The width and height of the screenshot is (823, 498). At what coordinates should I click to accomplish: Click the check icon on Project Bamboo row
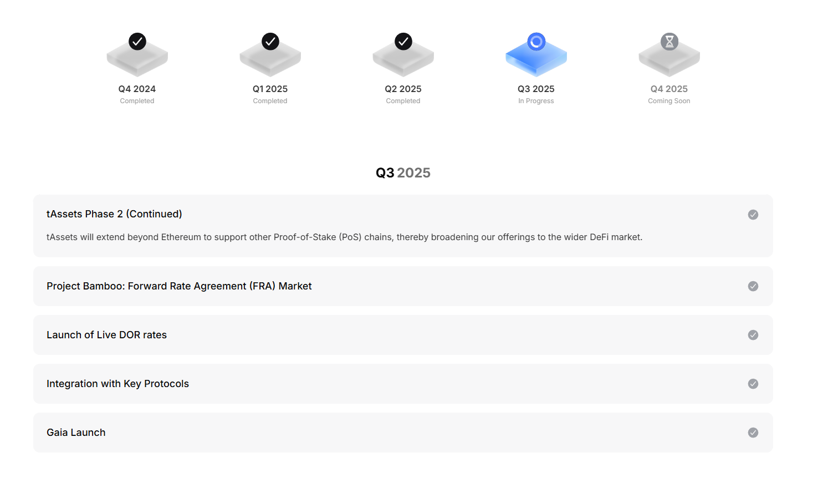tap(753, 286)
